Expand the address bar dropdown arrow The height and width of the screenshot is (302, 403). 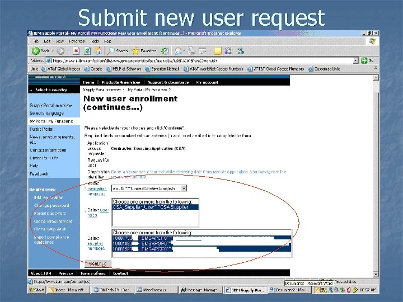(x=356, y=60)
